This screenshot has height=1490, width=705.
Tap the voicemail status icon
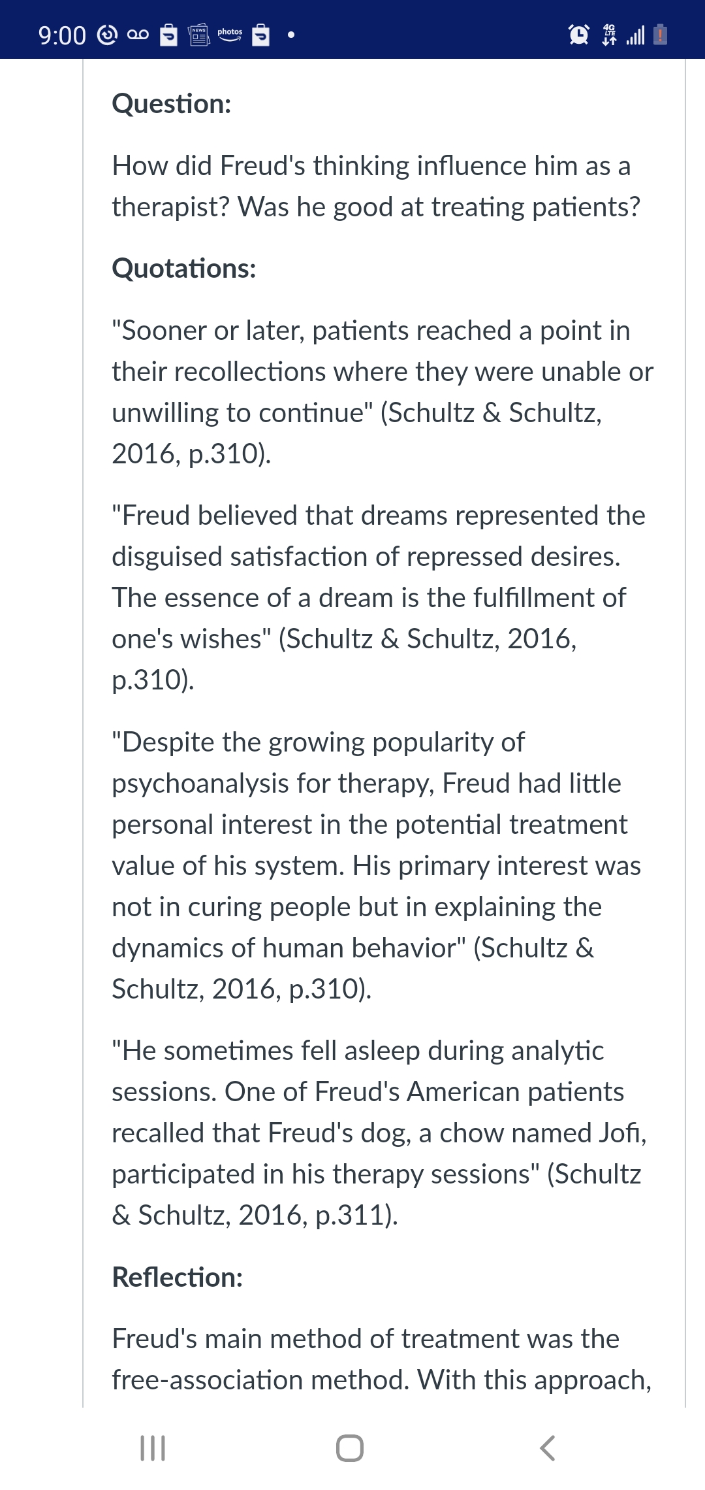point(138,35)
